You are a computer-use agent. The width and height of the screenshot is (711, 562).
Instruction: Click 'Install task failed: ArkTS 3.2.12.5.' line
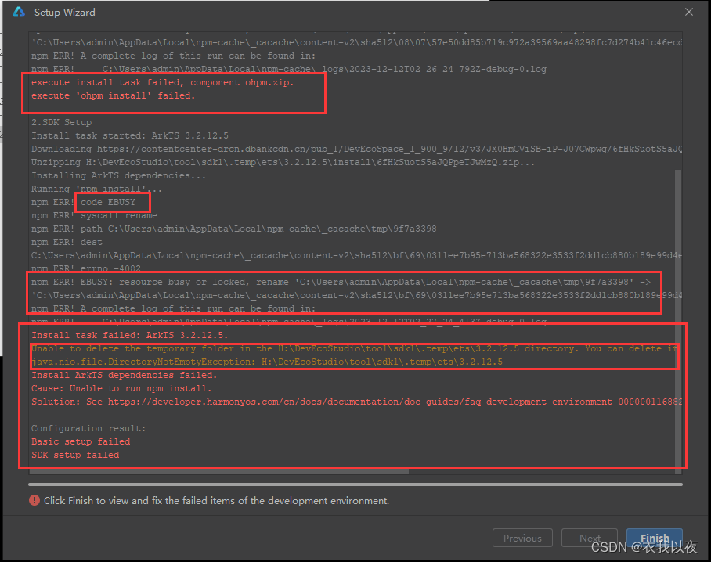(130, 335)
